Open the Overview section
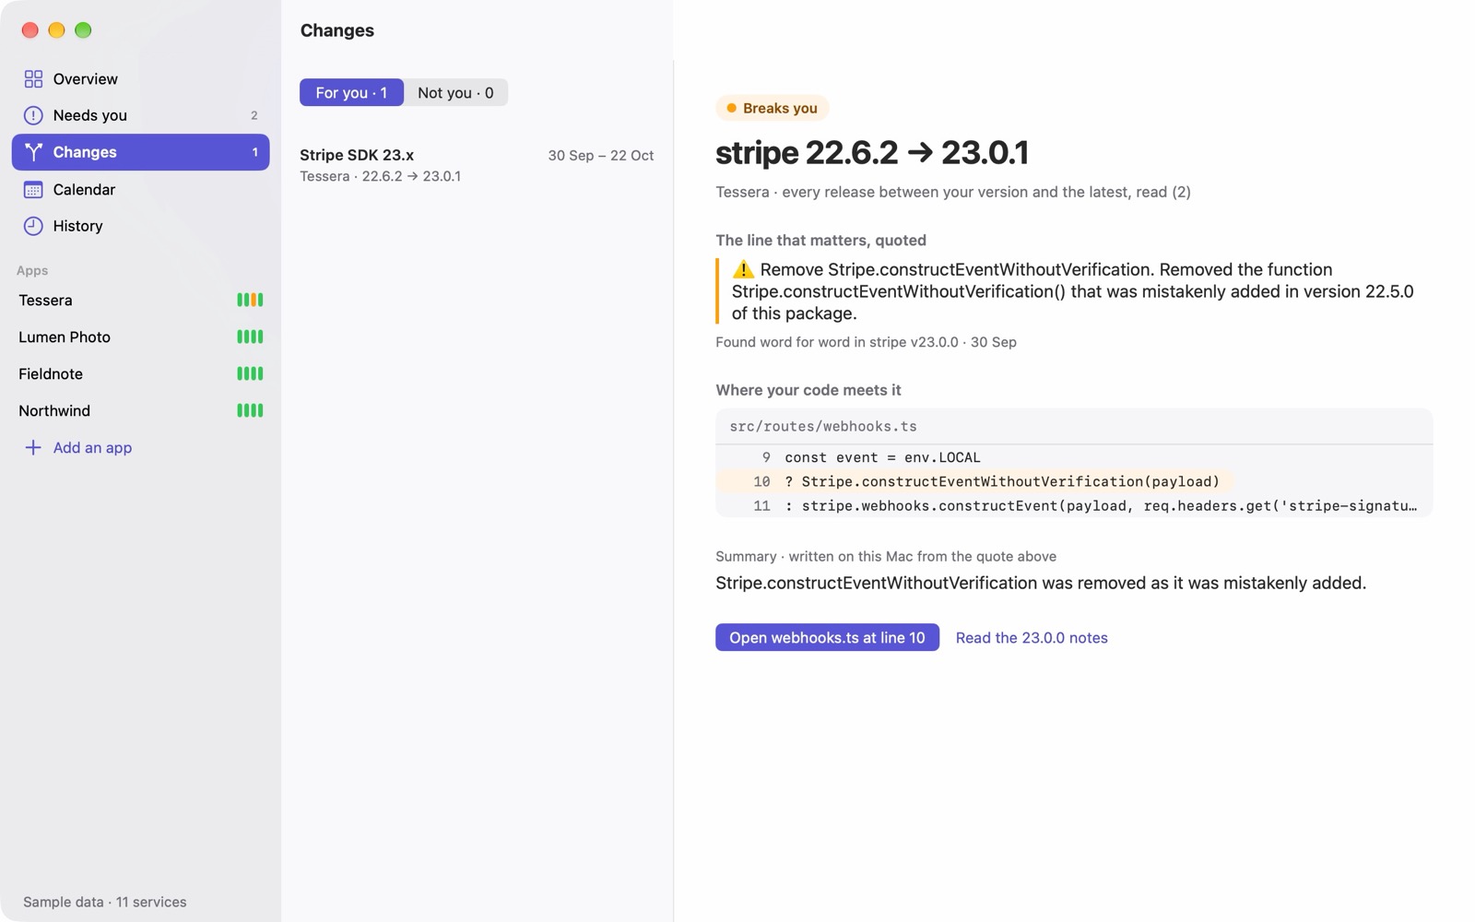 (x=140, y=79)
